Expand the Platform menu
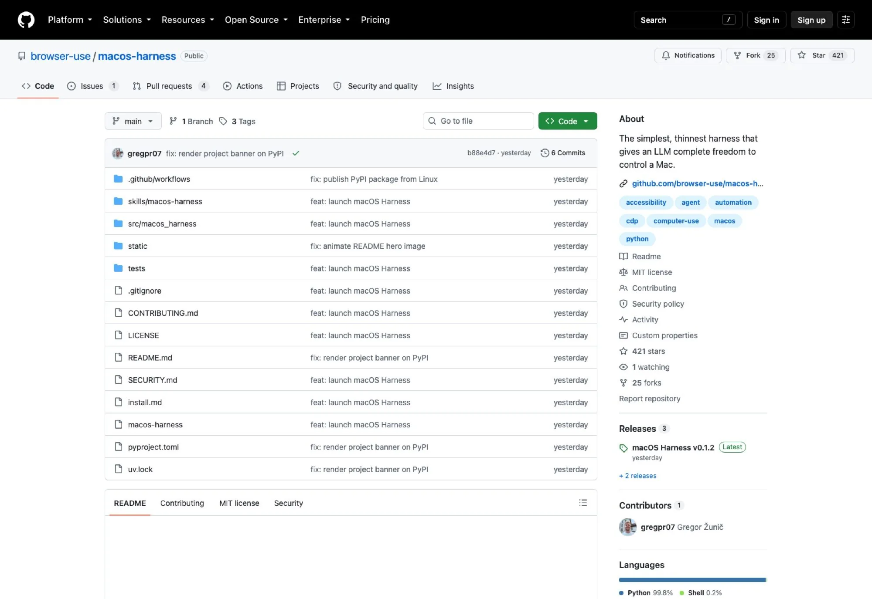Viewport: 872px width, 599px height. click(x=70, y=20)
